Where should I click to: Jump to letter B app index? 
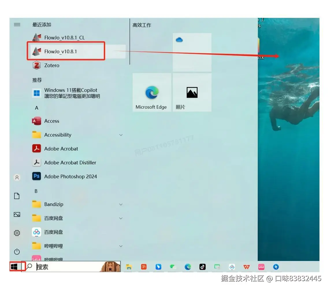36,191
